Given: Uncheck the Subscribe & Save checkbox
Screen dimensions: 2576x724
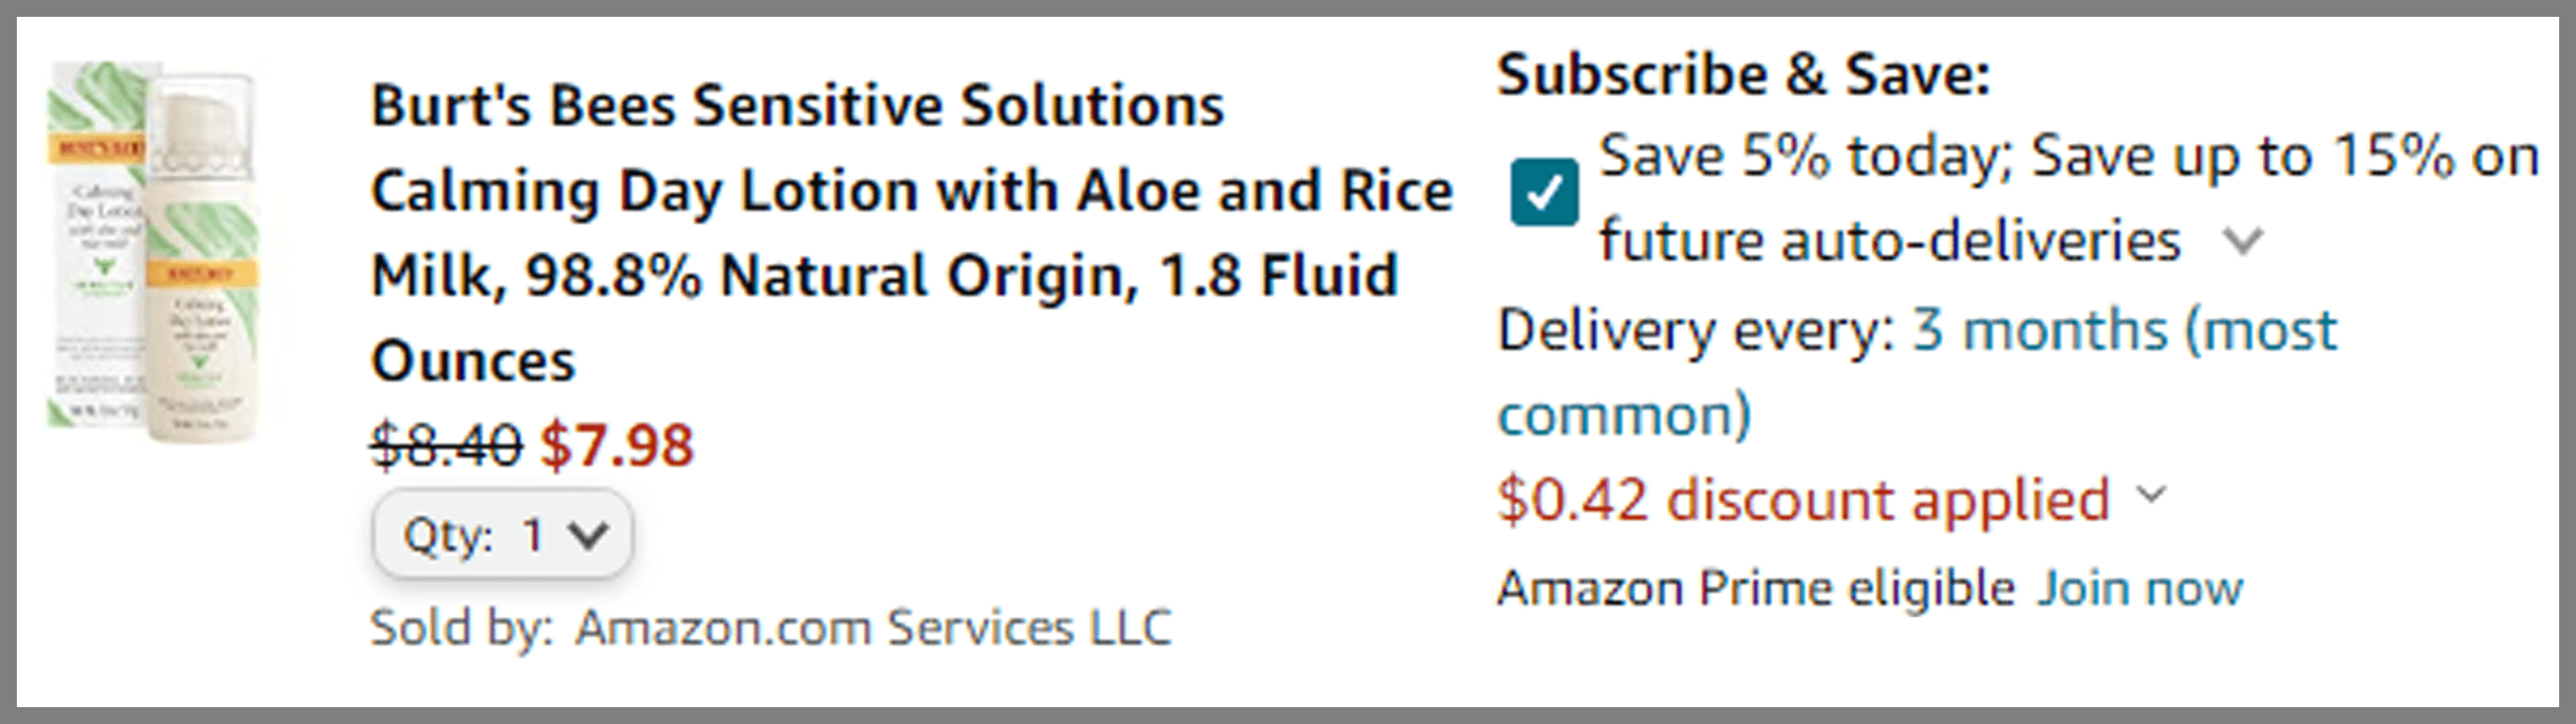Looking at the screenshot, I should click(1544, 192).
